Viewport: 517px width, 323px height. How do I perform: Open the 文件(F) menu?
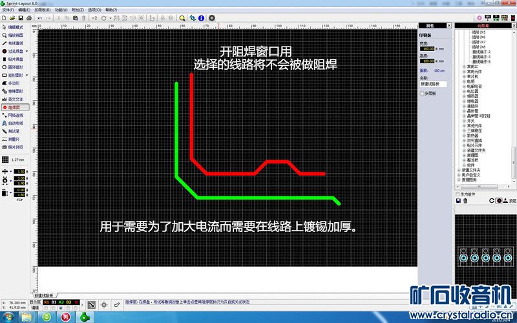click(x=8, y=10)
